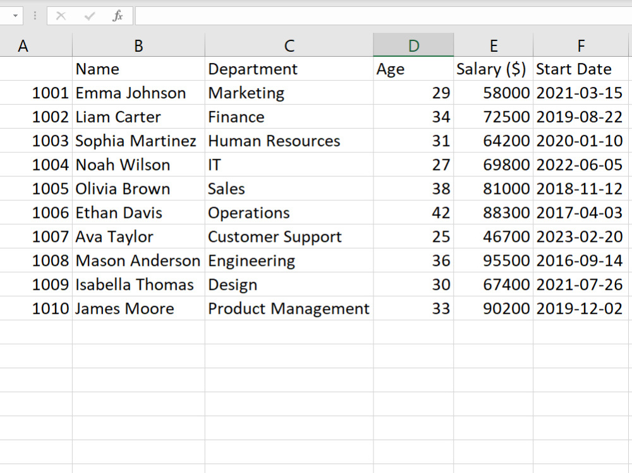The width and height of the screenshot is (632, 473).
Task: Select cell with salary 88300
Action: 494,212
